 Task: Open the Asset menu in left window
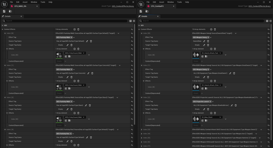pos(25,2)
